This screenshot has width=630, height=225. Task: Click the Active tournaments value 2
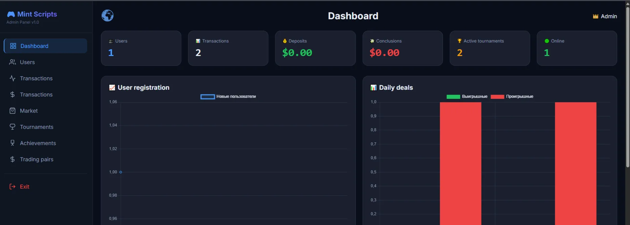pos(460,53)
